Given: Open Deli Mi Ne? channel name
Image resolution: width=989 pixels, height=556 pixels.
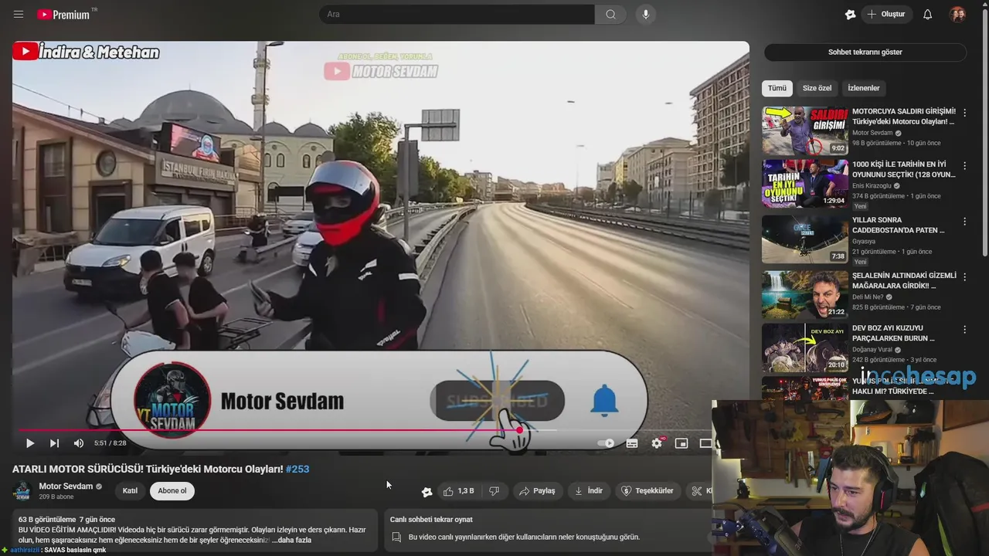Looking at the screenshot, I should [868, 297].
